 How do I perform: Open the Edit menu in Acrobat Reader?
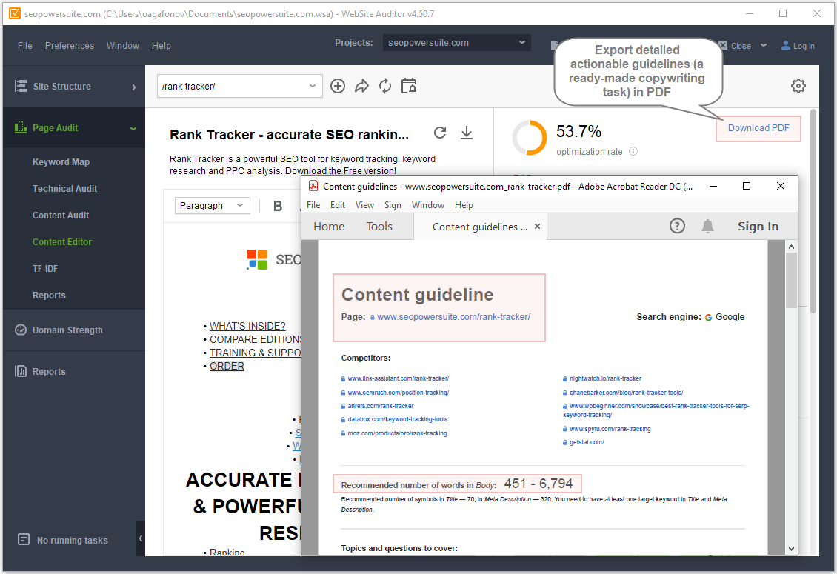[337, 205]
